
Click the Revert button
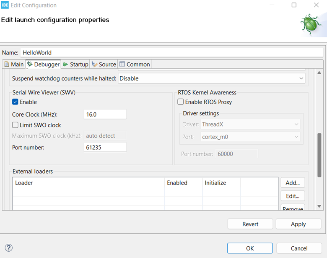(250, 224)
